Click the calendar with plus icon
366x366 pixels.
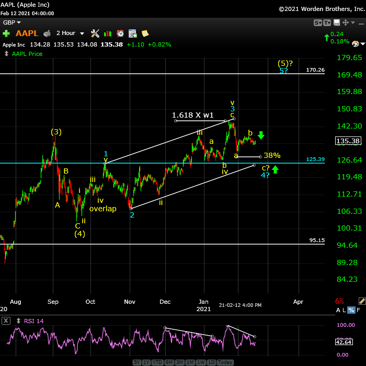coord(133,33)
